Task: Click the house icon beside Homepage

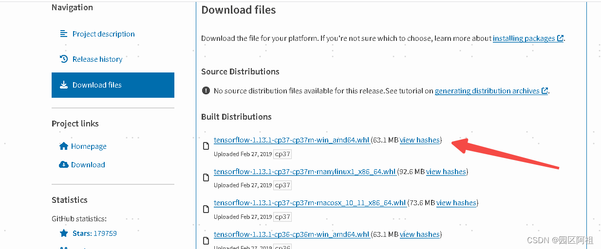Action: (x=64, y=146)
